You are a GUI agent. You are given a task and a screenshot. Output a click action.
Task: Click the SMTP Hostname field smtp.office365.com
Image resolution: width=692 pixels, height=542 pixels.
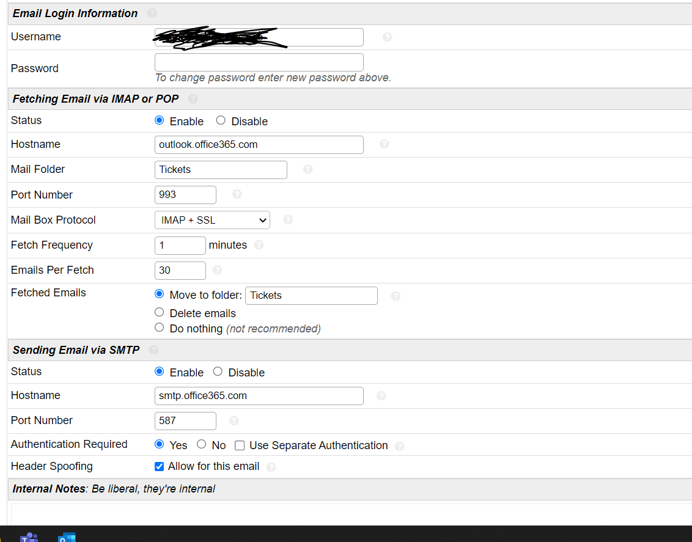[x=259, y=396]
